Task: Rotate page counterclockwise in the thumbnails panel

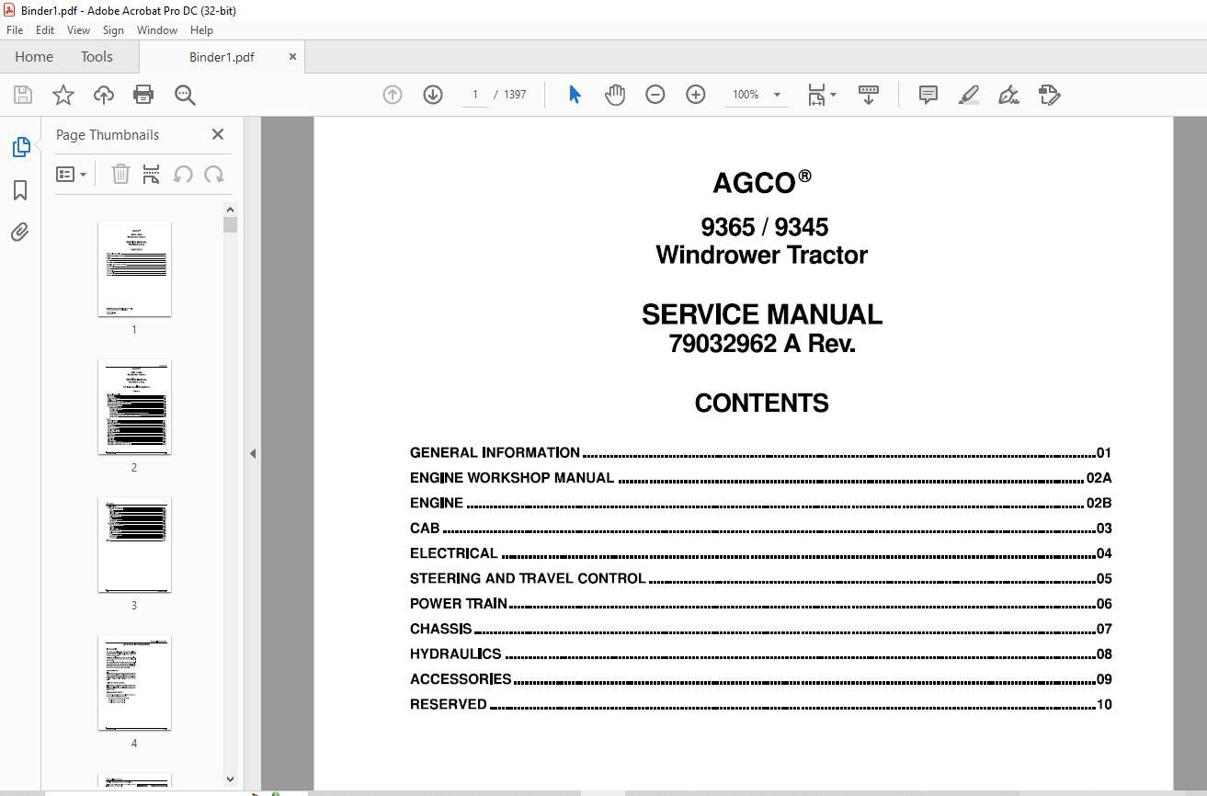Action: [x=183, y=175]
